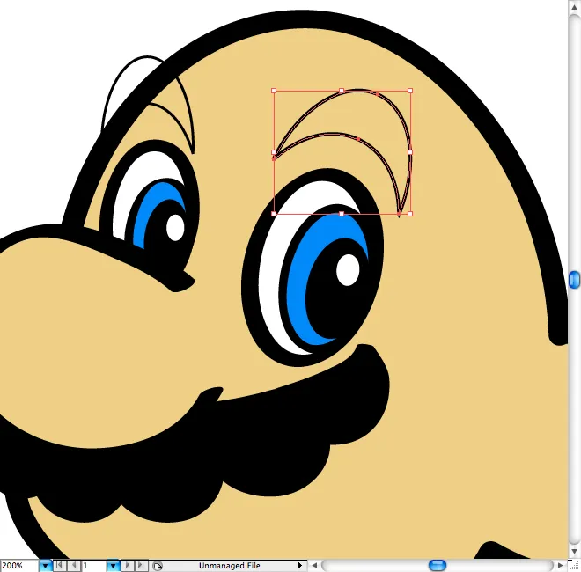
Task: Go to the last artboard
Action: pos(141,565)
